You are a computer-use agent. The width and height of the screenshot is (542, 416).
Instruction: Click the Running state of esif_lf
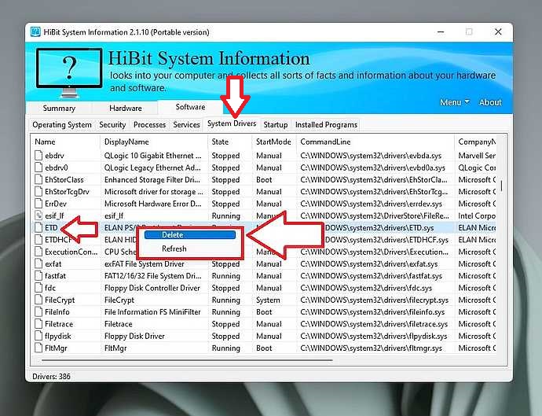pyautogui.click(x=225, y=216)
